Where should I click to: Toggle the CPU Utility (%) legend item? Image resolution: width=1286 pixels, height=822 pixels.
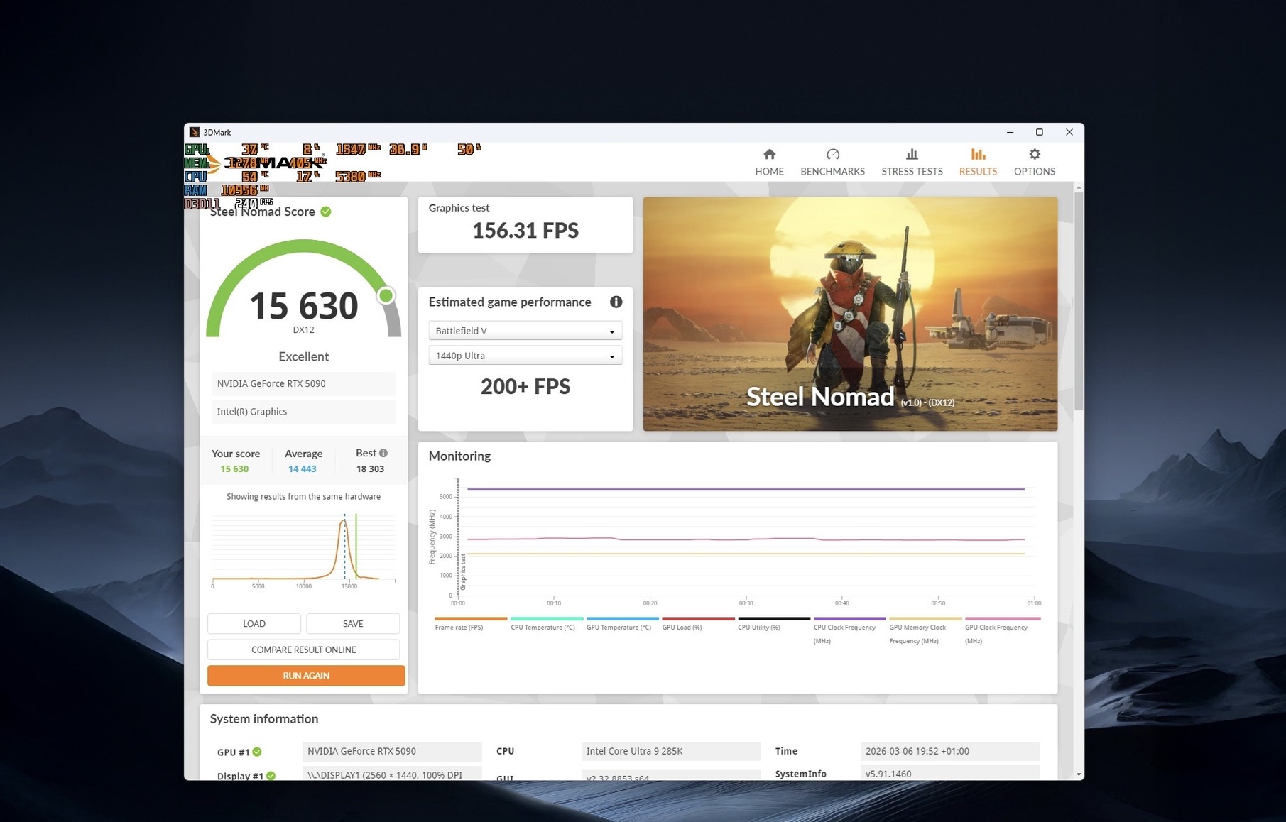tap(774, 623)
